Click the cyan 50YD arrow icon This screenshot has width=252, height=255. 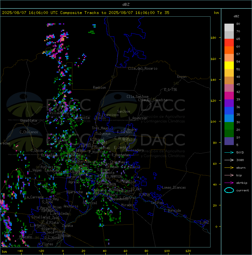(x=229, y=152)
